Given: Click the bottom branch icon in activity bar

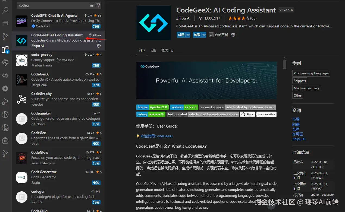Looking at the screenshot, I should [5, 154].
